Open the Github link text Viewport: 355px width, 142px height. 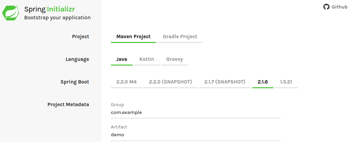pos(339,7)
